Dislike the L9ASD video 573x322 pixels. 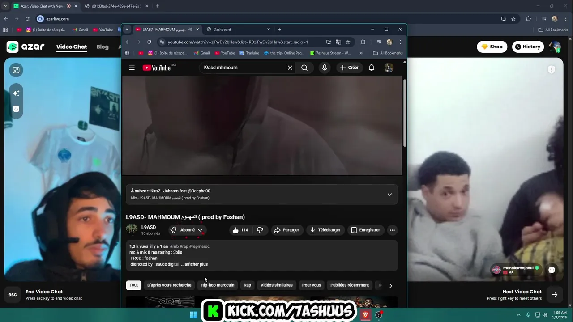[x=260, y=230]
